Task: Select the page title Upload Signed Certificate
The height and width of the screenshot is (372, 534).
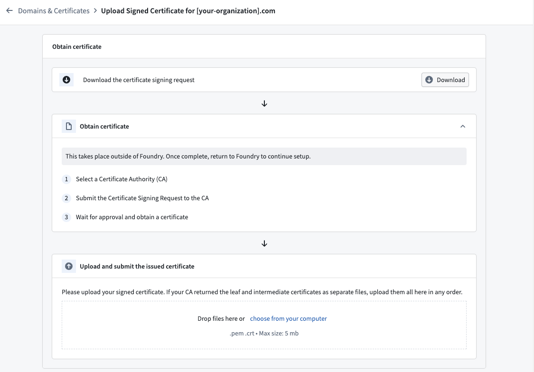Action: point(188,10)
